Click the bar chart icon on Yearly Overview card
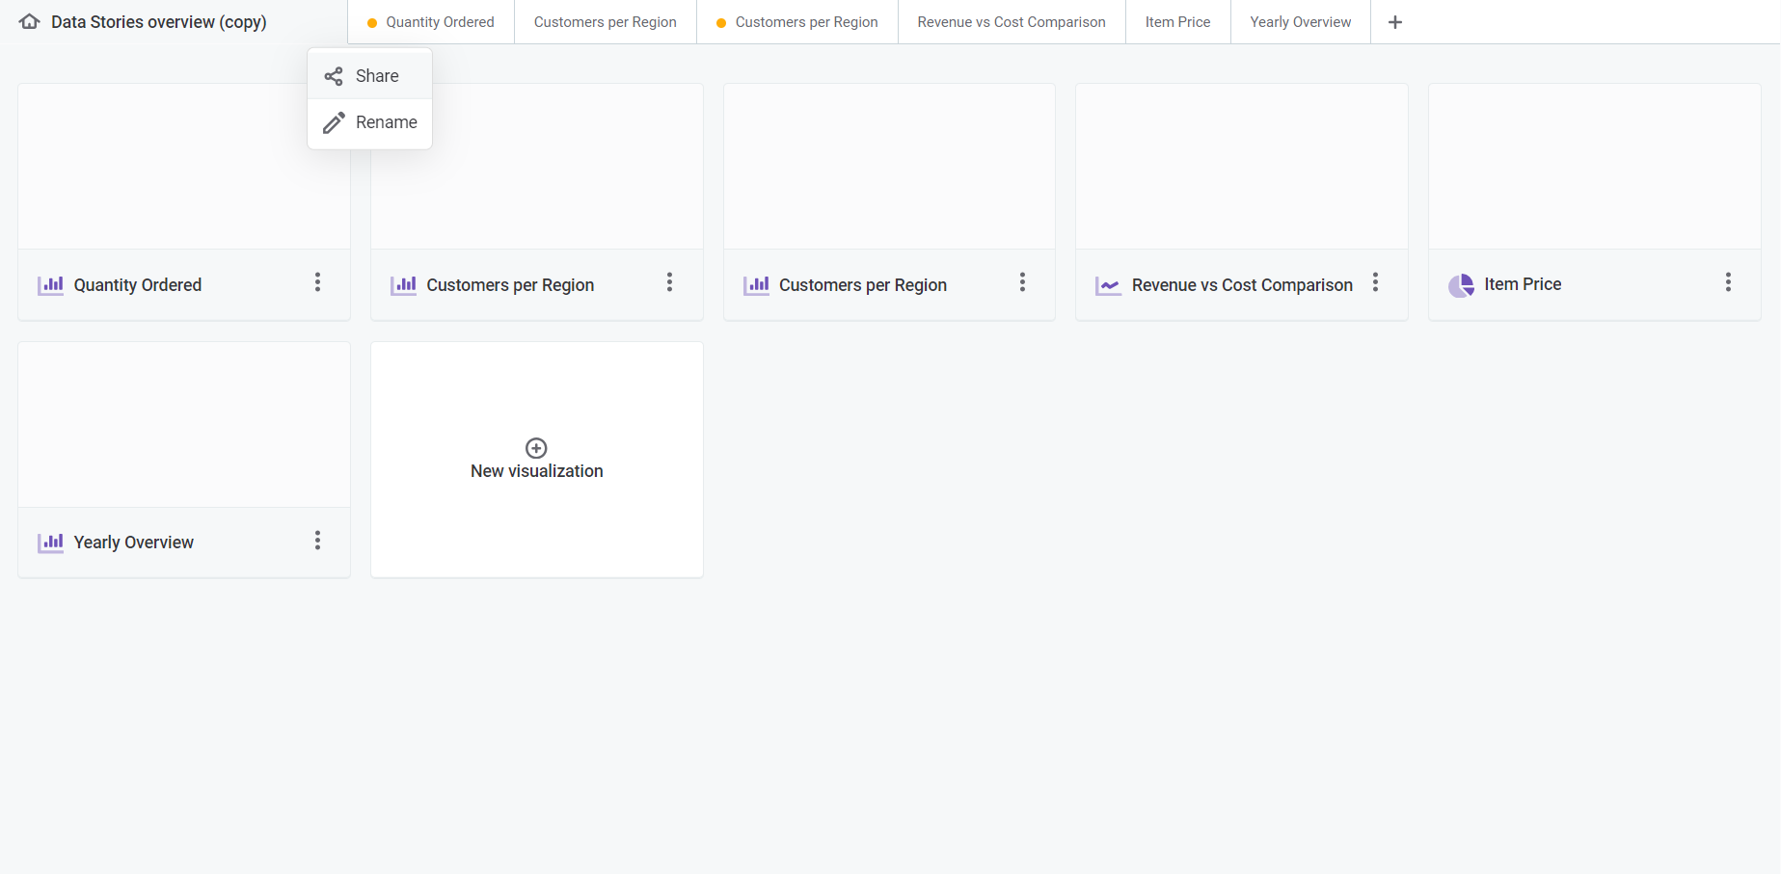The height and width of the screenshot is (874, 1781). (50, 543)
